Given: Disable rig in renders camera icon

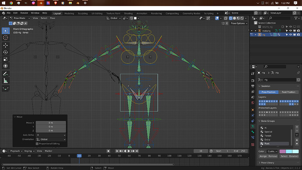Looking at the screenshot, I should [298, 35].
